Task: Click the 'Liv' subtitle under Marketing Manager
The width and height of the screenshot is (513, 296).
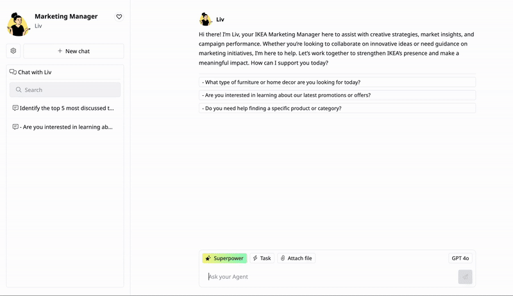Action: [38, 26]
